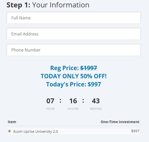Click the Item column header
Image resolution: width=149 pixels, height=142 pixels.
12,122
